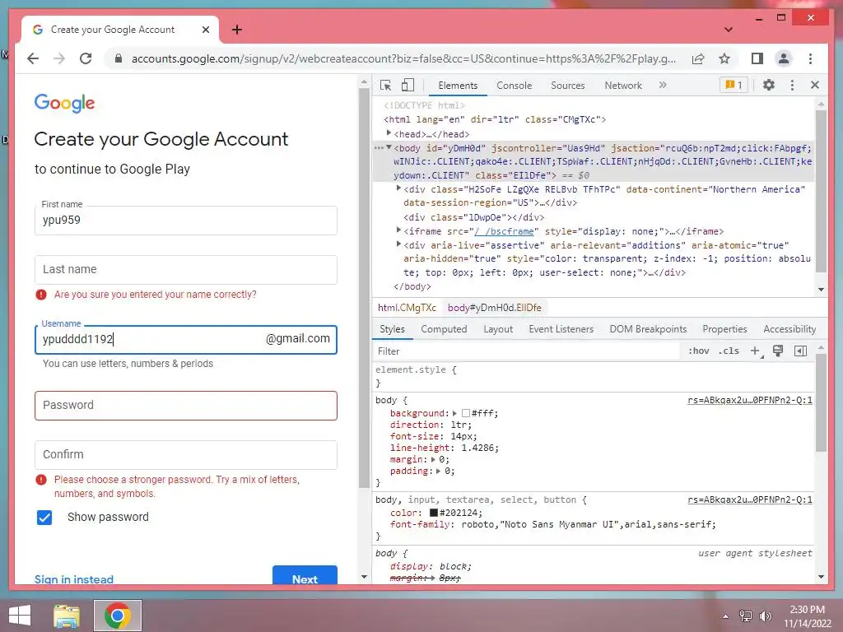843x632 pixels.
Task: Open DevTools settings gear
Action: (x=769, y=85)
